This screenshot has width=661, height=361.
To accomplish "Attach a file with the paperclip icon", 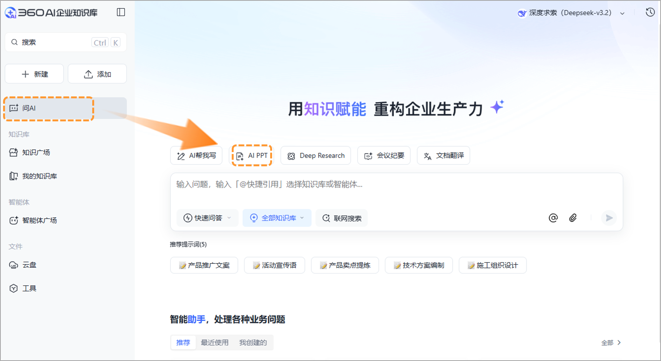I will click(573, 218).
